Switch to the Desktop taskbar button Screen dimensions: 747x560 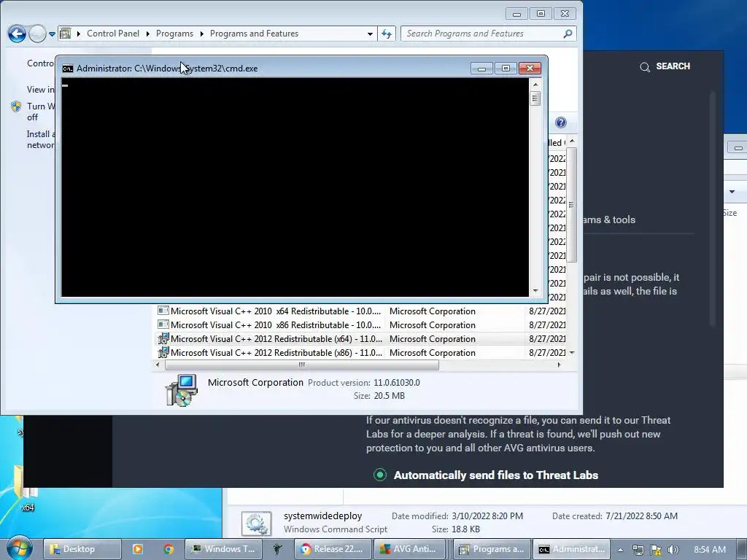tap(82, 549)
